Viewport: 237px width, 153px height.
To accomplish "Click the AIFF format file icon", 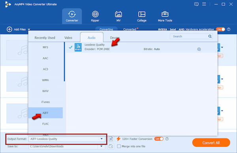I will tap(78, 47).
